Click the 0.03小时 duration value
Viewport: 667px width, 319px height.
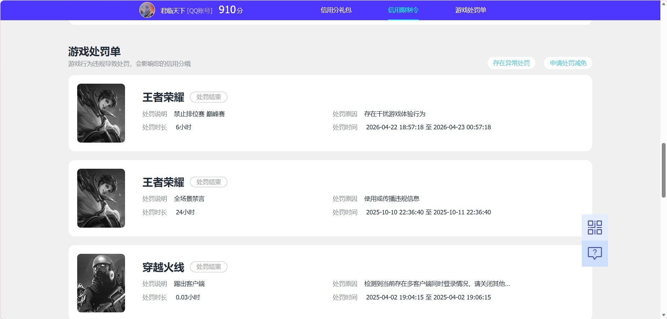188,297
